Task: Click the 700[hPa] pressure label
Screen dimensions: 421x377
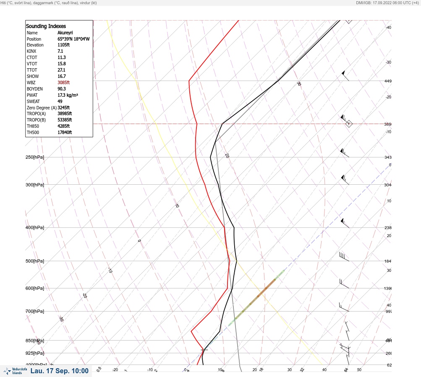Action: 35,311
